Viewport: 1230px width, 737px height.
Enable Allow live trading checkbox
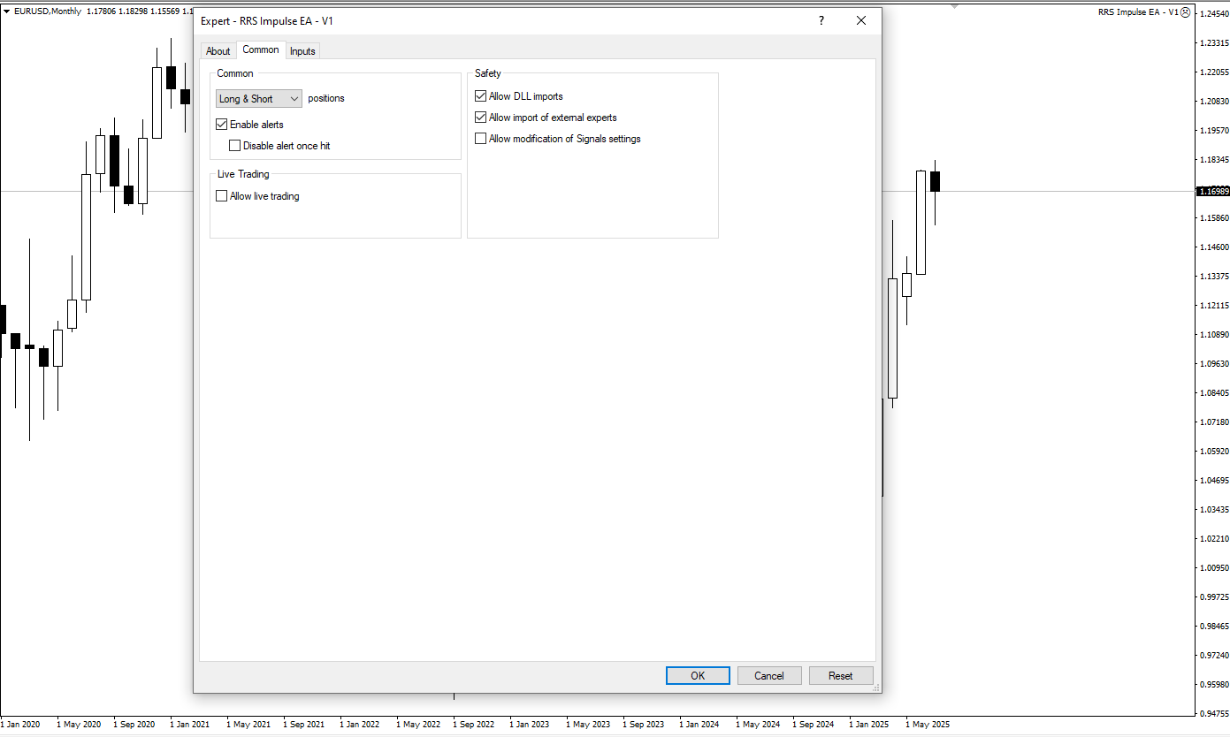pos(222,196)
